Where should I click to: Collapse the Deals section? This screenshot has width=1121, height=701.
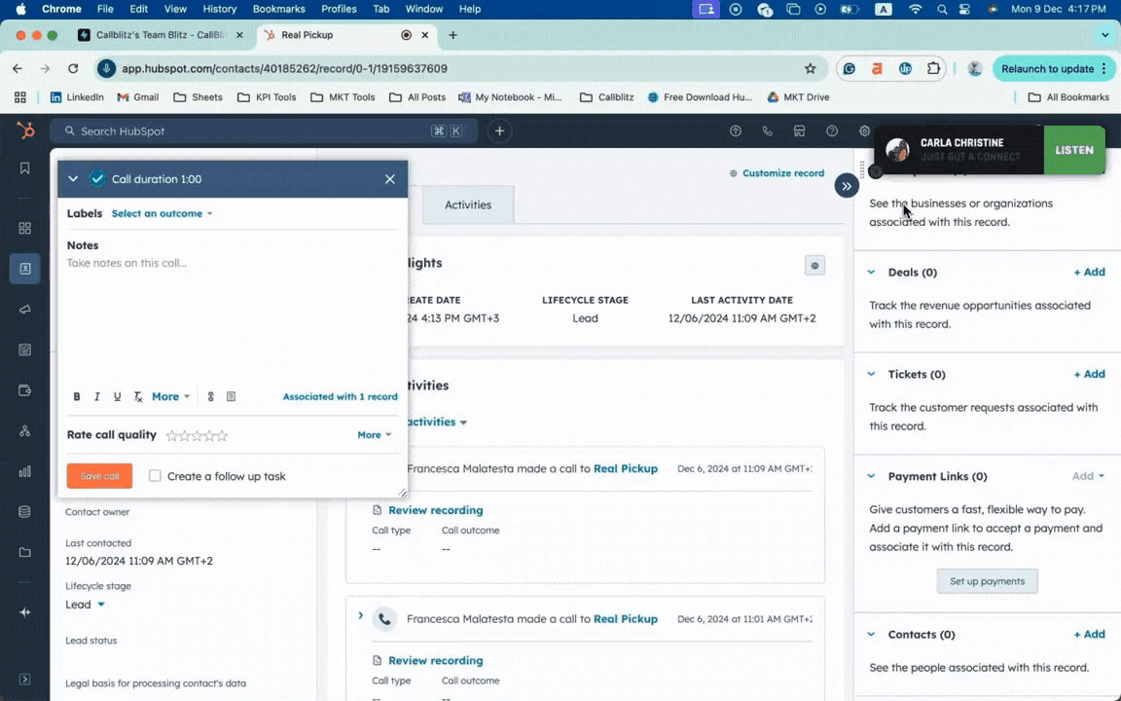[871, 272]
